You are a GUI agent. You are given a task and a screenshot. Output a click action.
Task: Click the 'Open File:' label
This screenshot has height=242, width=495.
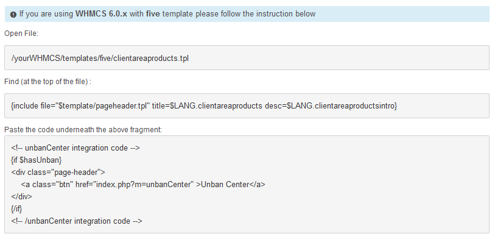click(21, 33)
